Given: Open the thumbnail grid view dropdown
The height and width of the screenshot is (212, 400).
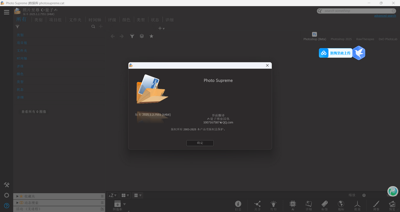Looking at the screenshot, I should [125, 195].
